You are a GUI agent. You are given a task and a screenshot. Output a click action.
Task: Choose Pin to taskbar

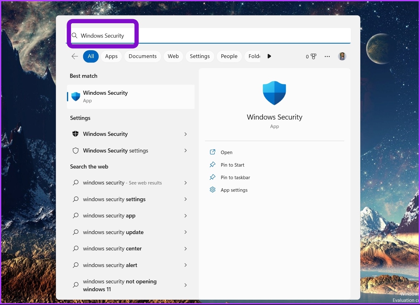pyautogui.click(x=235, y=177)
